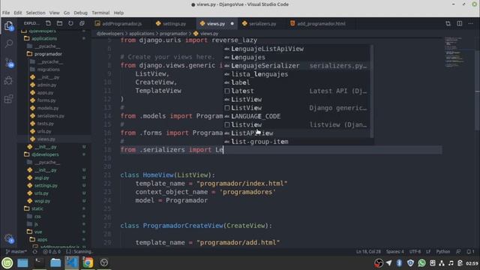Screen dimensions: 480x270
Task: Launch Chrome from the taskbar
Action: click(x=88, y=262)
